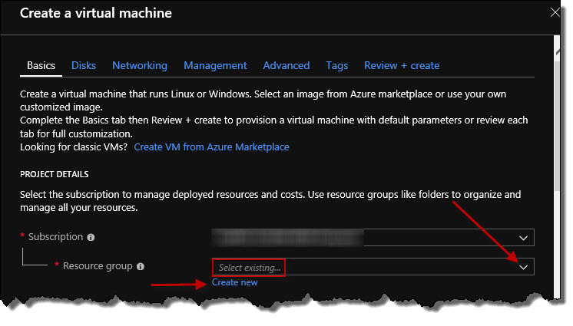Click the Create new resource group link
The width and height of the screenshot is (573, 326).
point(234,282)
